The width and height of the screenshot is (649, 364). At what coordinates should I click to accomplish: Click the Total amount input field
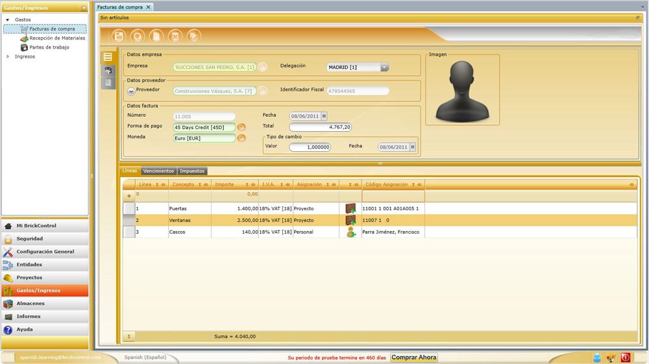(321, 127)
